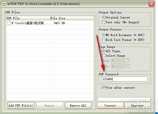Screen dimensions: 158x114
Task: Start conversion with the Convert button
Action: pos(110,105)
